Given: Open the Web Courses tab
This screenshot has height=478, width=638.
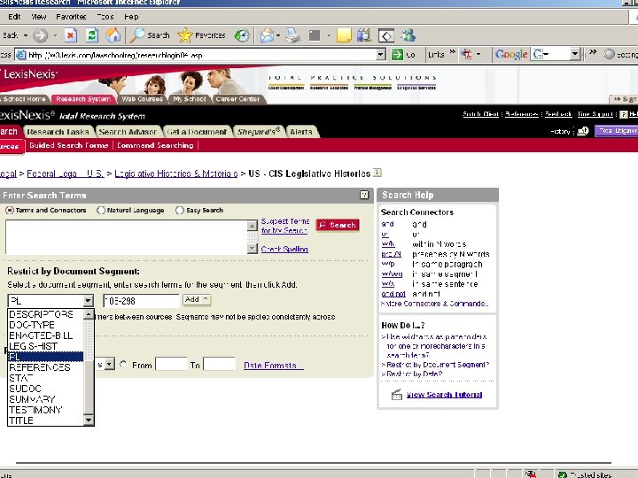Looking at the screenshot, I should point(142,99).
